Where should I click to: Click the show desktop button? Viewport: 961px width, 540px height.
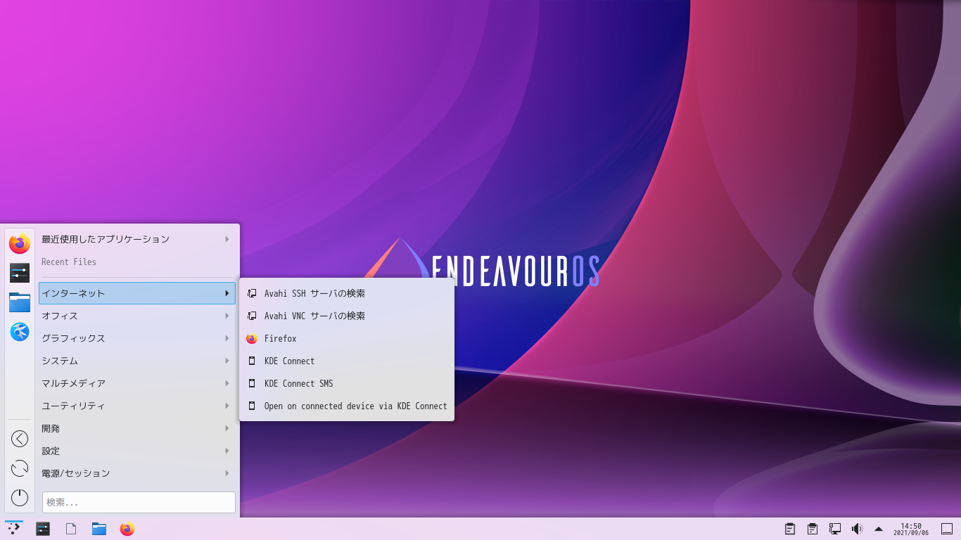947,529
